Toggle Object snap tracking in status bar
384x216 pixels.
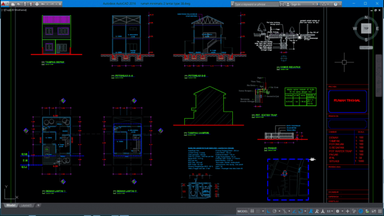[x=295, y=211]
